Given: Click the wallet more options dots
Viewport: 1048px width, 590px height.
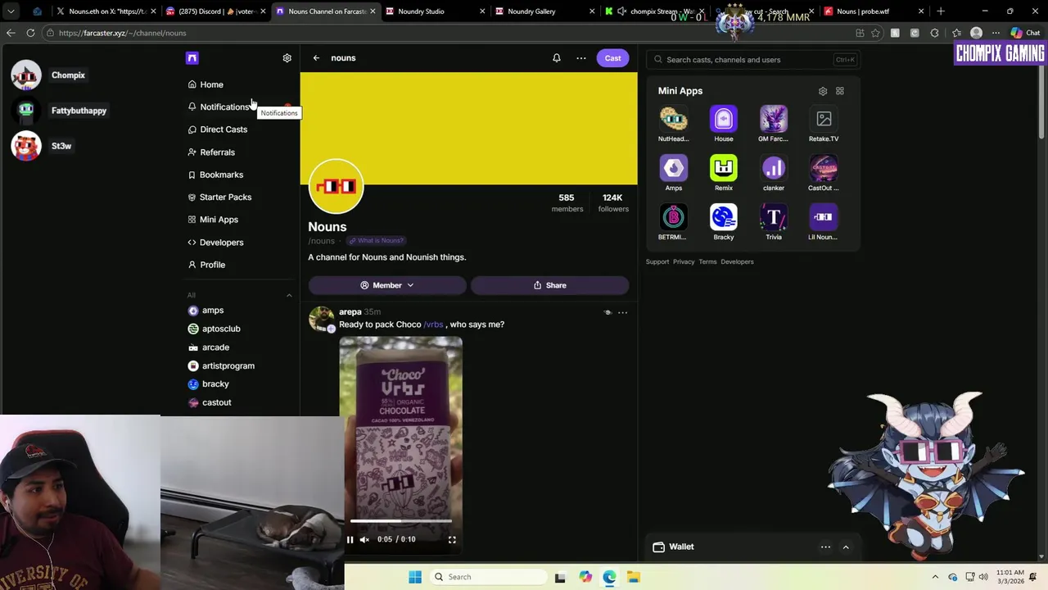Looking at the screenshot, I should (825, 547).
